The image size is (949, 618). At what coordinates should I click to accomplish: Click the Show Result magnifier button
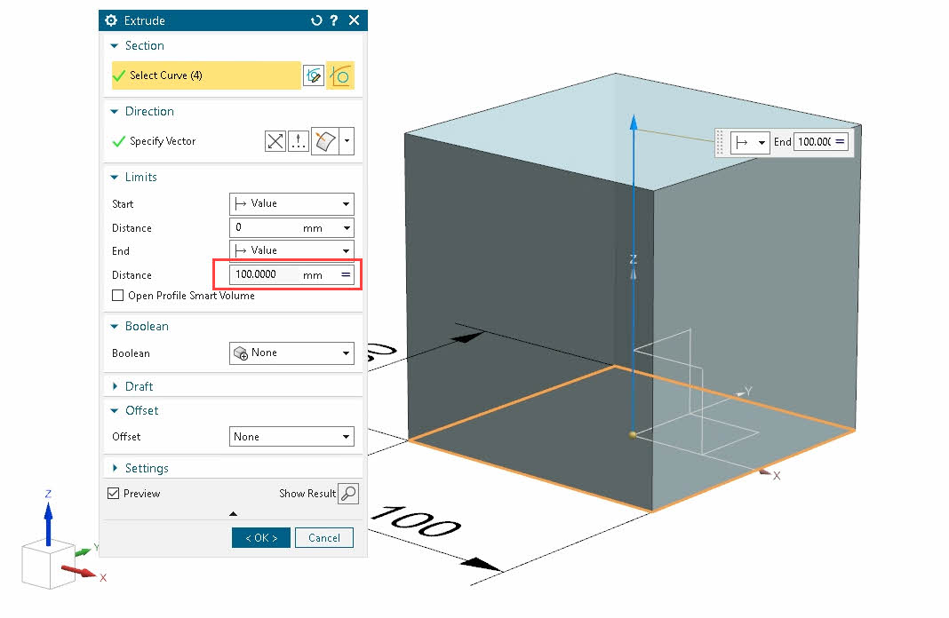[347, 494]
